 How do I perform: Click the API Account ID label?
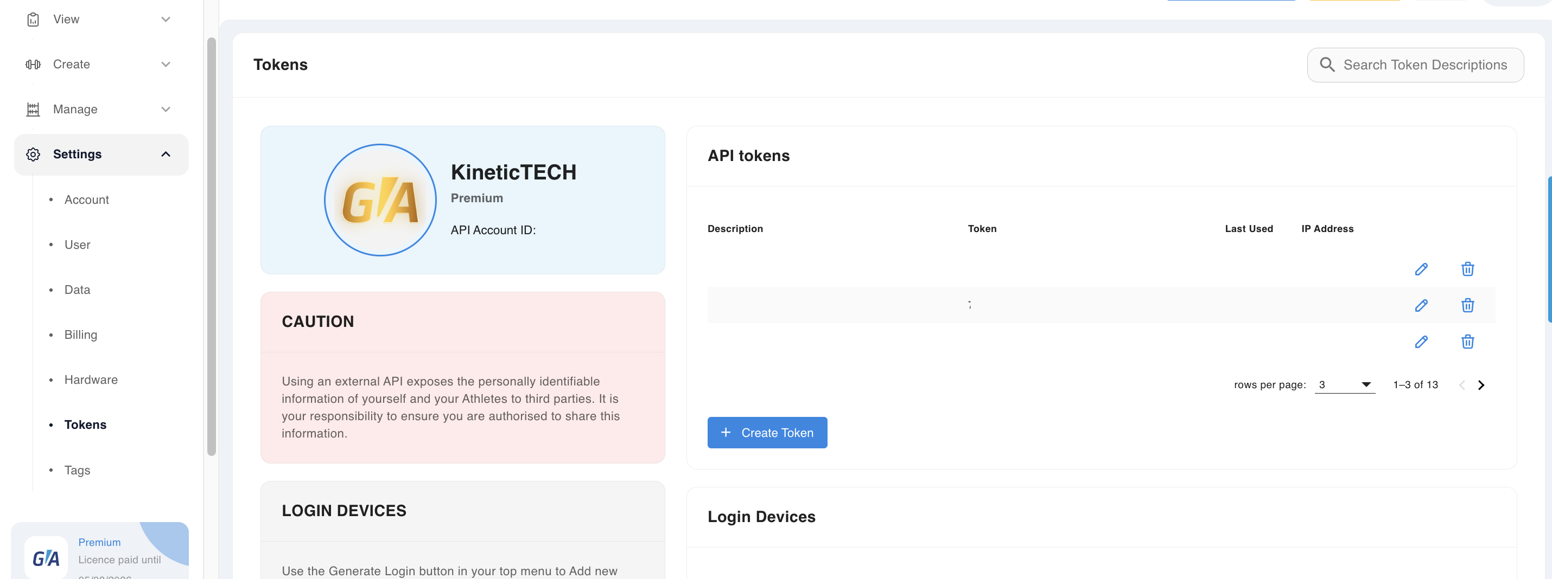pos(493,230)
